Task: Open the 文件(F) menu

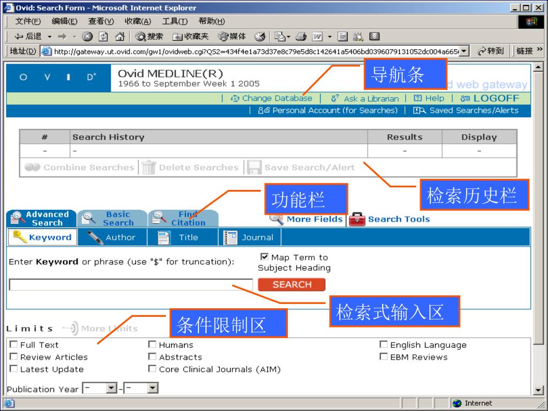Action: 28,21
